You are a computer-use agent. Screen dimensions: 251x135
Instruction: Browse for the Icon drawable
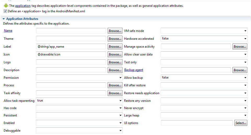pyautogui.click(x=115, y=54)
